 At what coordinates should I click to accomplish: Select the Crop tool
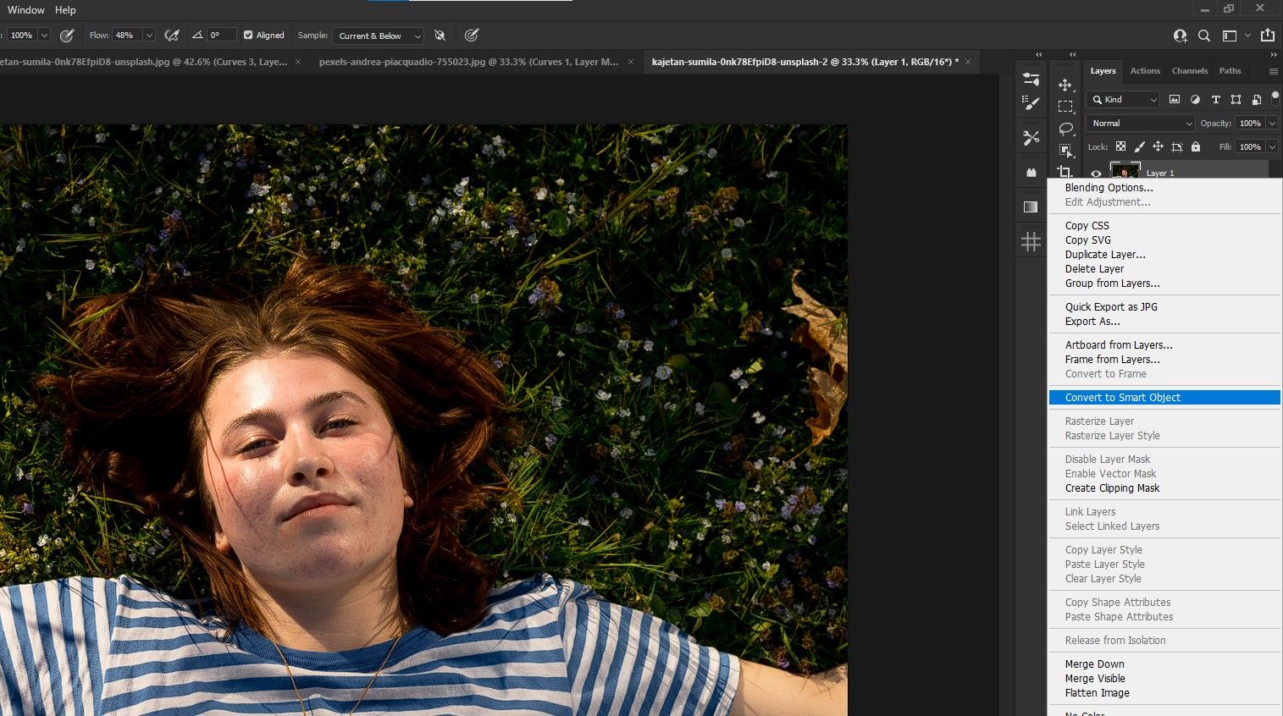point(1065,171)
